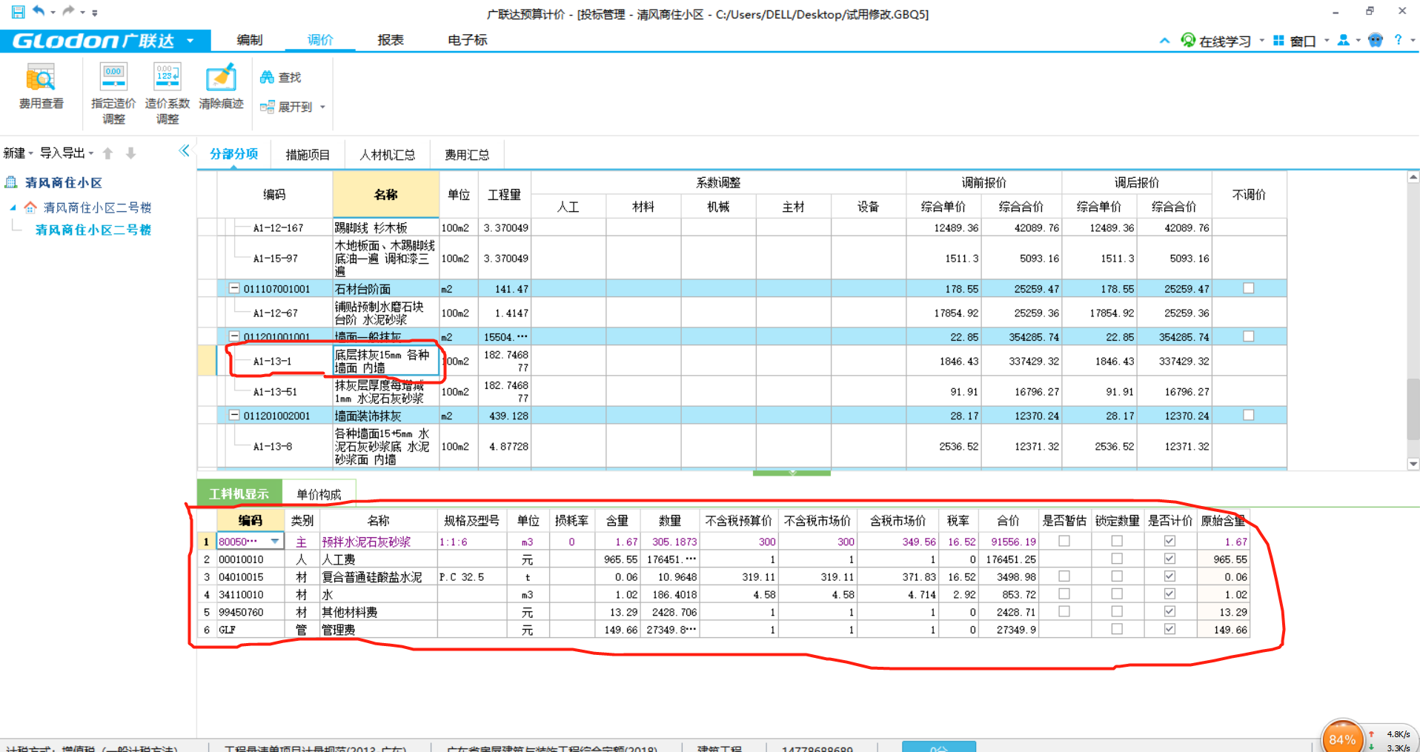Screen dimensions: 1420x752
Task: Undo the last action
Action: pyautogui.click(x=39, y=10)
